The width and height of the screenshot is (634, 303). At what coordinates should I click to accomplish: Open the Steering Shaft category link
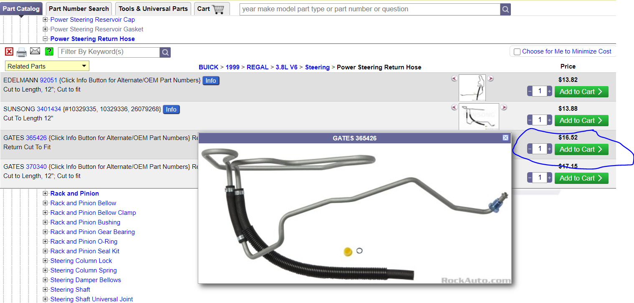click(x=70, y=290)
